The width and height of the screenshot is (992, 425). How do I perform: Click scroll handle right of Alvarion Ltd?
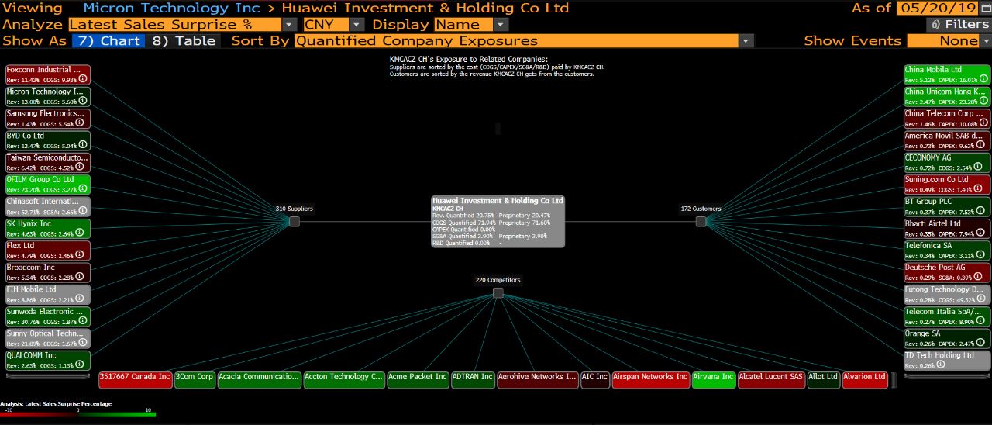(894, 380)
